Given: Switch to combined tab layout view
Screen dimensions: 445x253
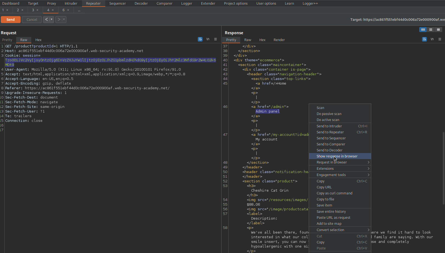Looking at the screenshot, I should (438, 30).
